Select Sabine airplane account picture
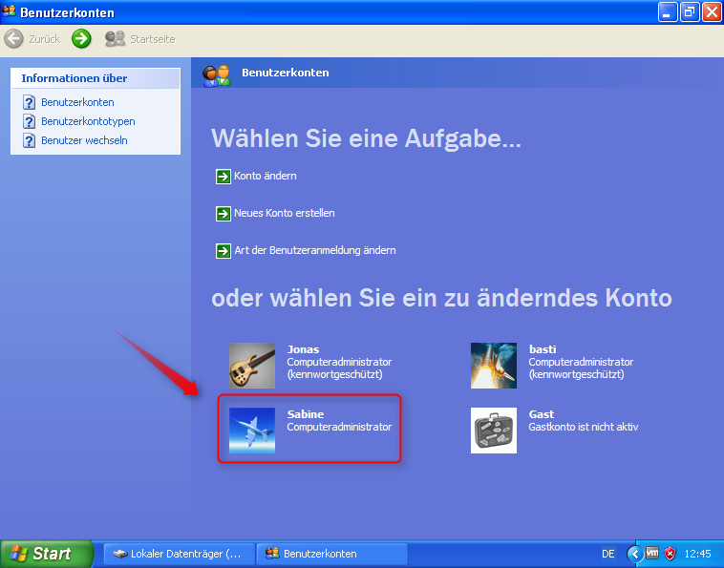Viewport: 724px width, 568px height. 252,430
